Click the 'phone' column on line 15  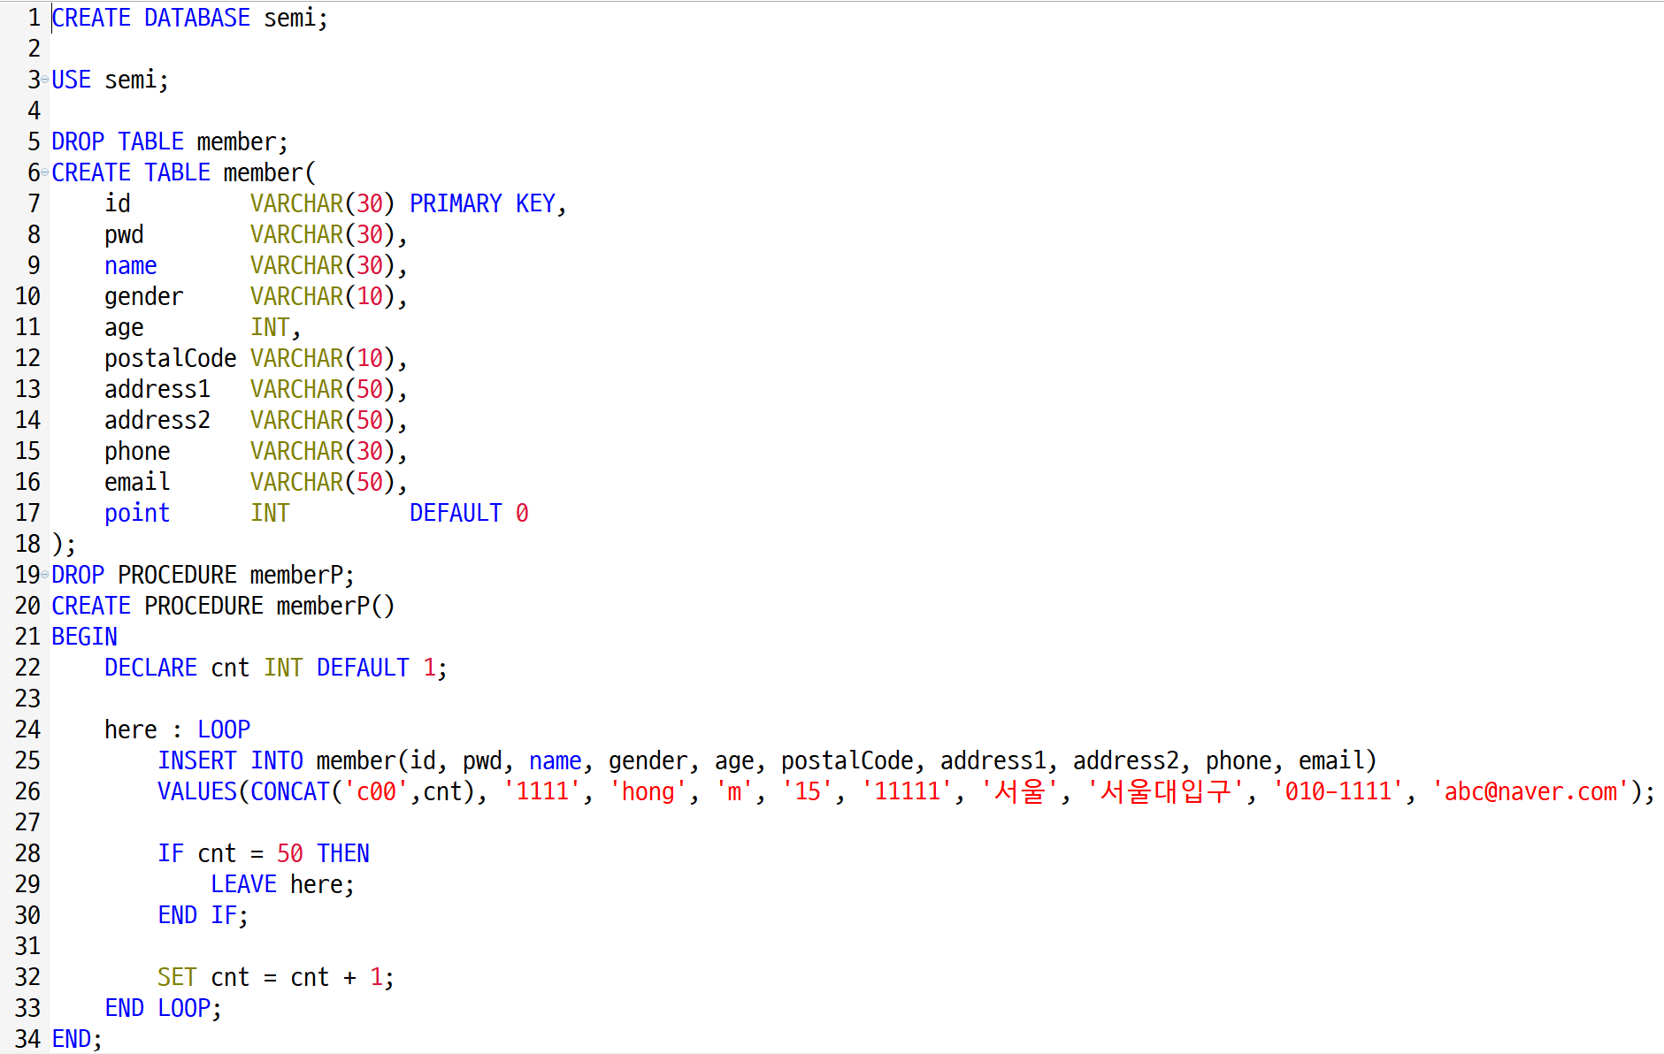pos(137,452)
